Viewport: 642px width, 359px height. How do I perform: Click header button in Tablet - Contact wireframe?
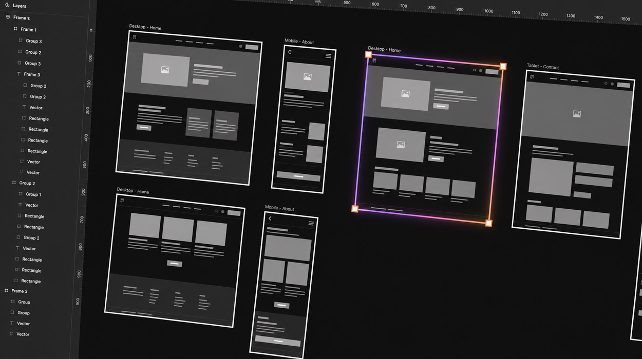click(624, 85)
